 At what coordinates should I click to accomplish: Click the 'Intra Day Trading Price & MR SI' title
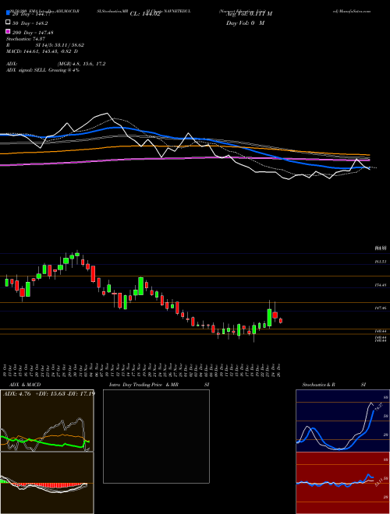[159, 385]
